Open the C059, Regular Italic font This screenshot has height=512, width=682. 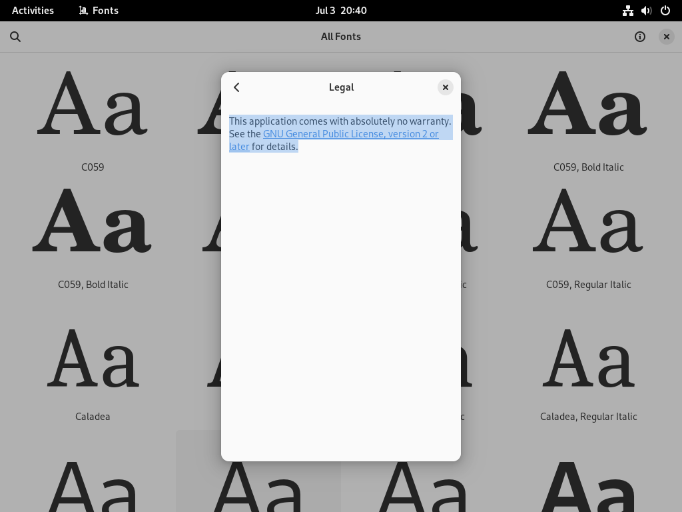(589, 237)
